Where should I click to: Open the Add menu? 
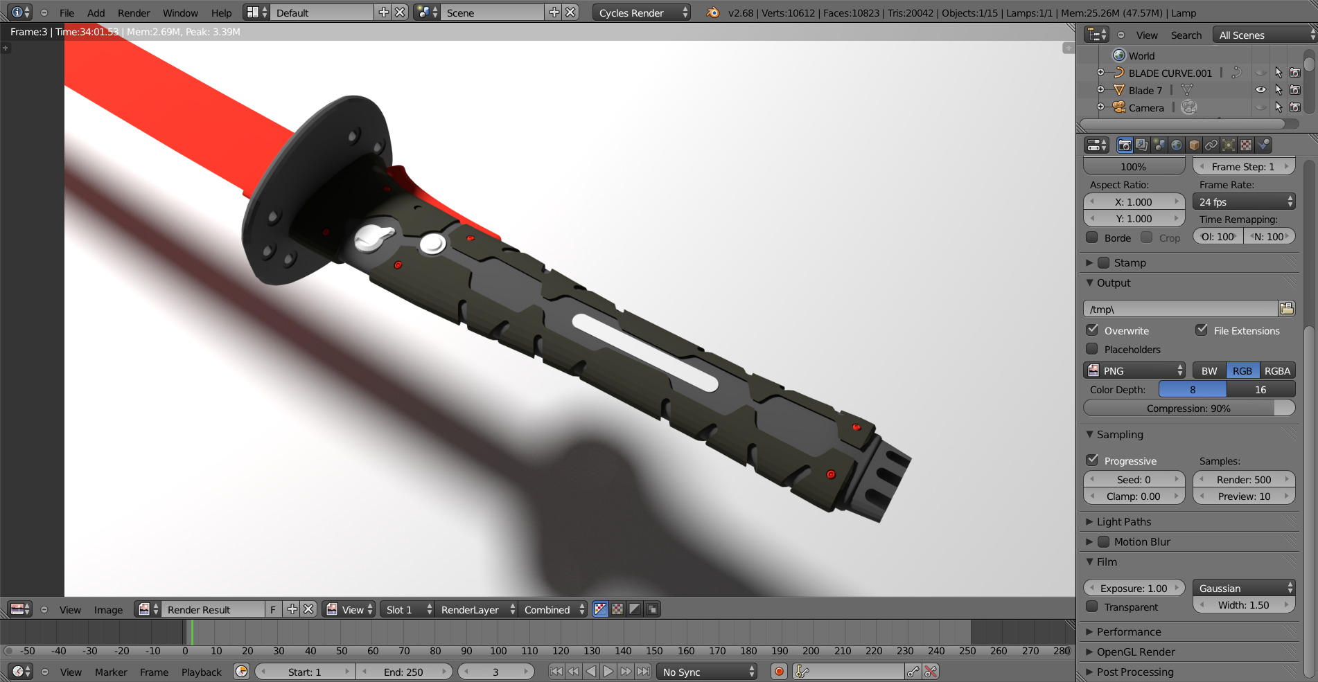tap(96, 12)
